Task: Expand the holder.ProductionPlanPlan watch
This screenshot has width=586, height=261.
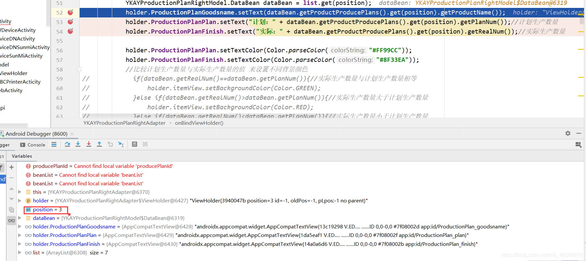Action: [x=20, y=235]
